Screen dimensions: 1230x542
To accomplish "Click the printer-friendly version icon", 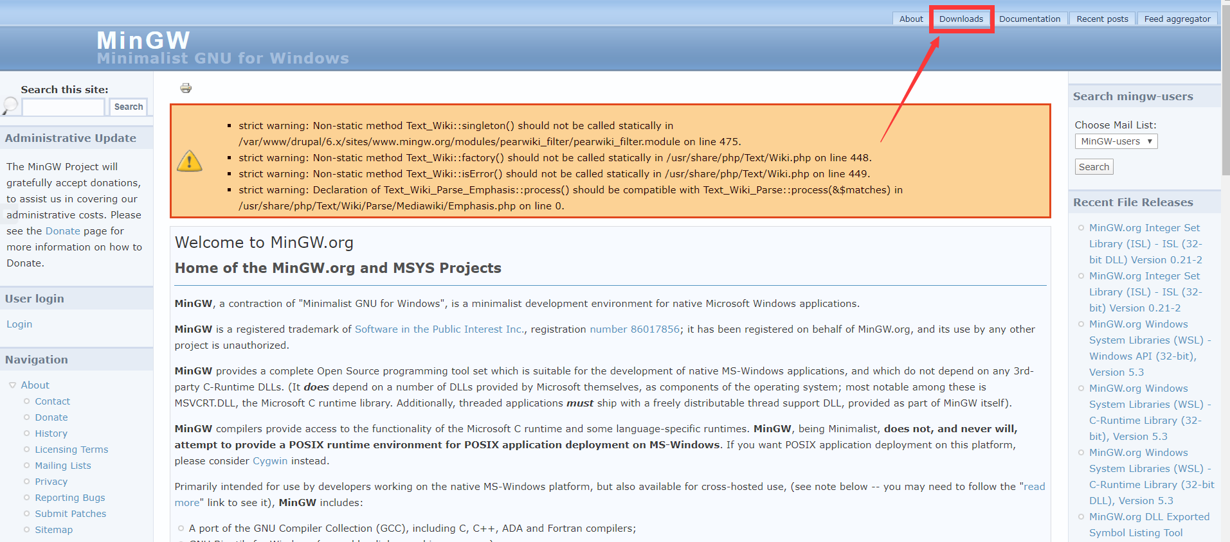I will 186,88.
